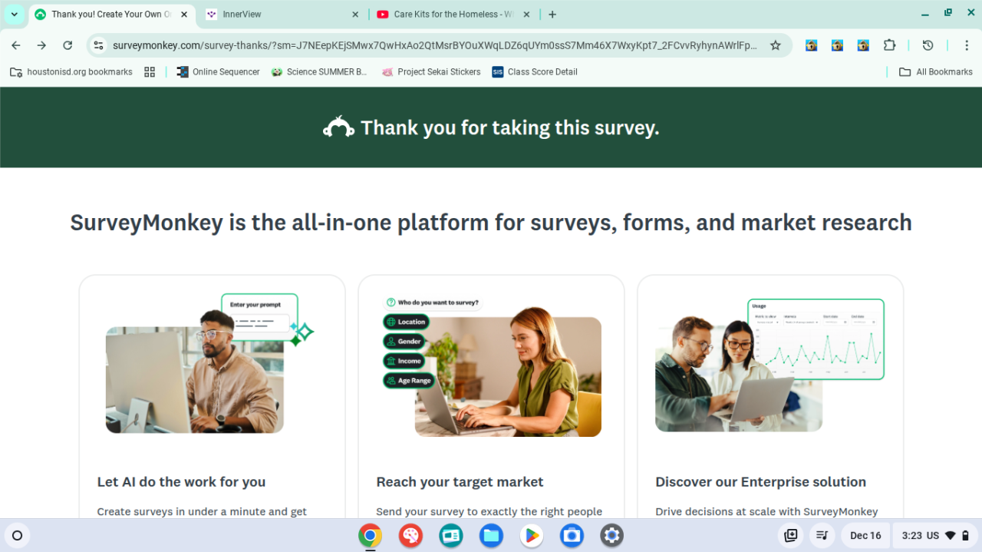Open the Files app in the shelf

[x=491, y=535]
